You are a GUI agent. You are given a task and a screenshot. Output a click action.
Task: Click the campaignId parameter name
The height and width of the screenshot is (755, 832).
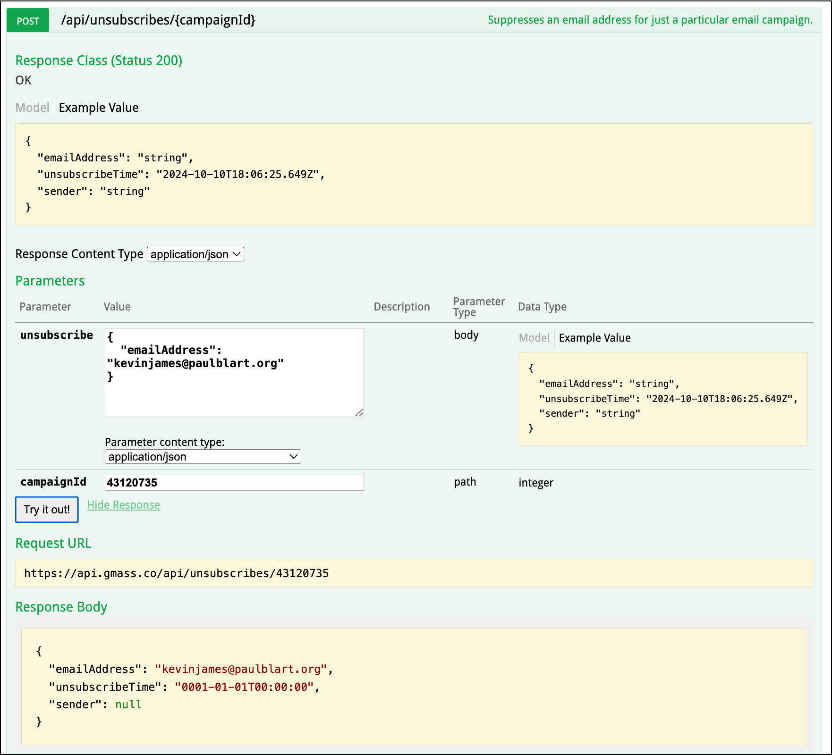(x=53, y=482)
